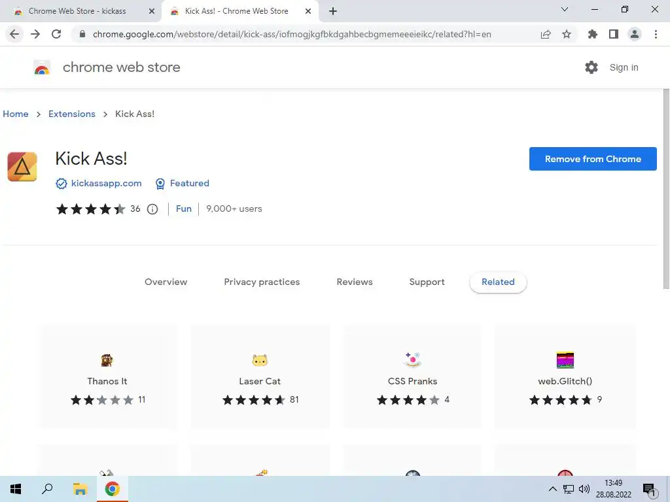Go to Extensions breadcrumb
Viewport: 670px width, 502px height.
72,114
